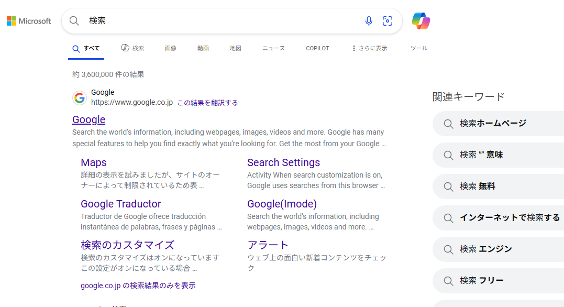Click the 検索のカスタマイズ snippet text
The image size is (564, 307).
tap(150, 263)
